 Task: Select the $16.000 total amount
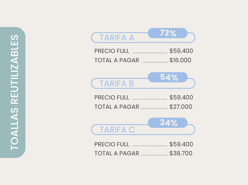point(181,61)
